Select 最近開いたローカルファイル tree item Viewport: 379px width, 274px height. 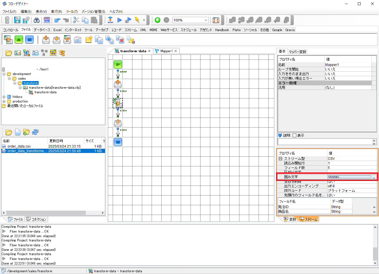pos(25,106)
